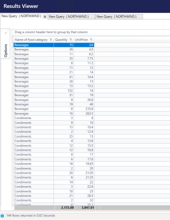The width and height of the screenshot is (170, 220).
Task: Select the Condiments row with UnitPrice 19.45
Action: 54,164
